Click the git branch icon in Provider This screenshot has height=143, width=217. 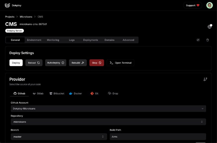[205, 79]
